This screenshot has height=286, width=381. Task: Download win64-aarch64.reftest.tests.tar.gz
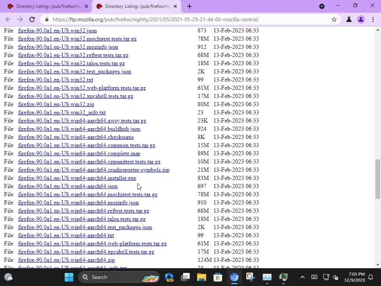[84, 211]
